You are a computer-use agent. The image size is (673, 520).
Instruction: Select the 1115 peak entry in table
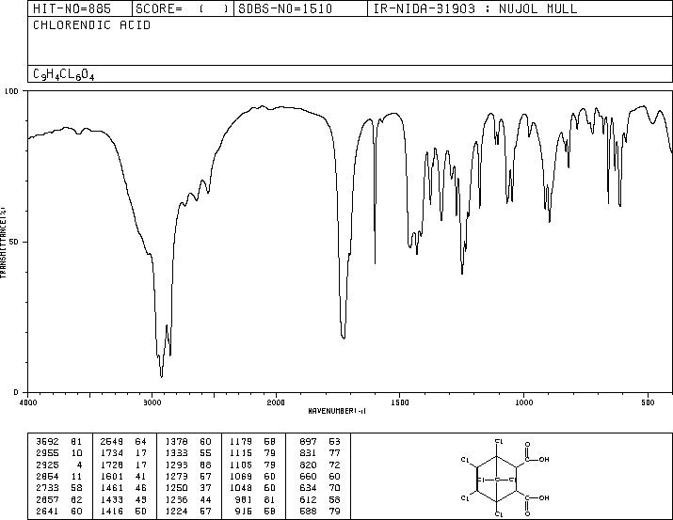click(x=253, y=453)
